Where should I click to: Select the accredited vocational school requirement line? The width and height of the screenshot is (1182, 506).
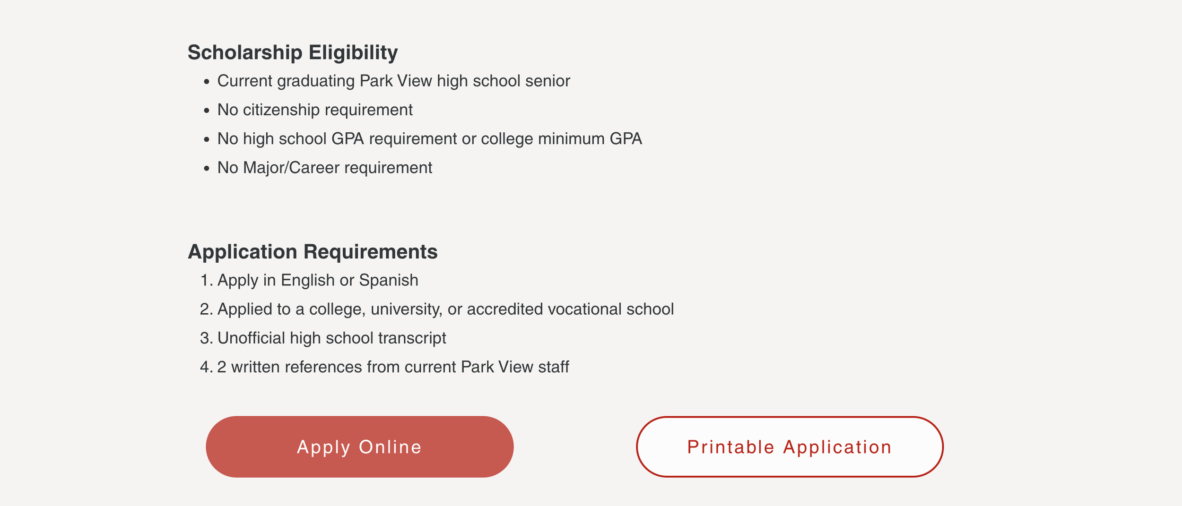click(x=445, y=309)
